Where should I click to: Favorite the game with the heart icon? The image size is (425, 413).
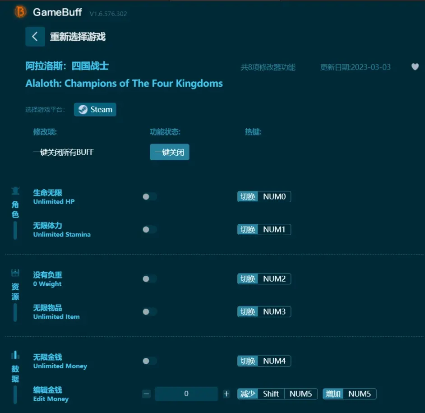415,67
